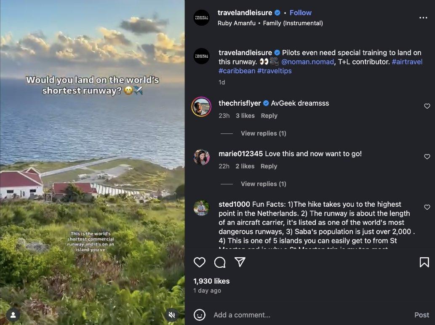The width and height of the screenshot is (435, 325).
Task: Expand replies under thechrisflyer's comment
Action: (x=263, y=133)
